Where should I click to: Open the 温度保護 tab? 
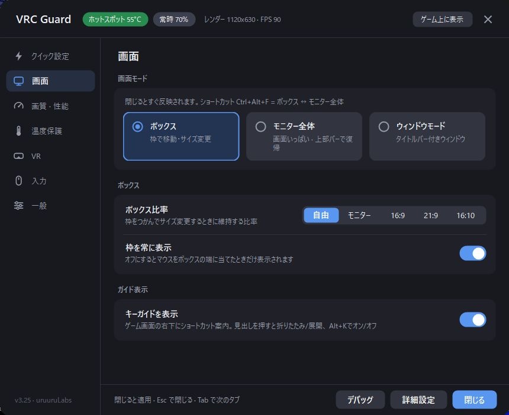pyautogui.click(x=51, y=131)
